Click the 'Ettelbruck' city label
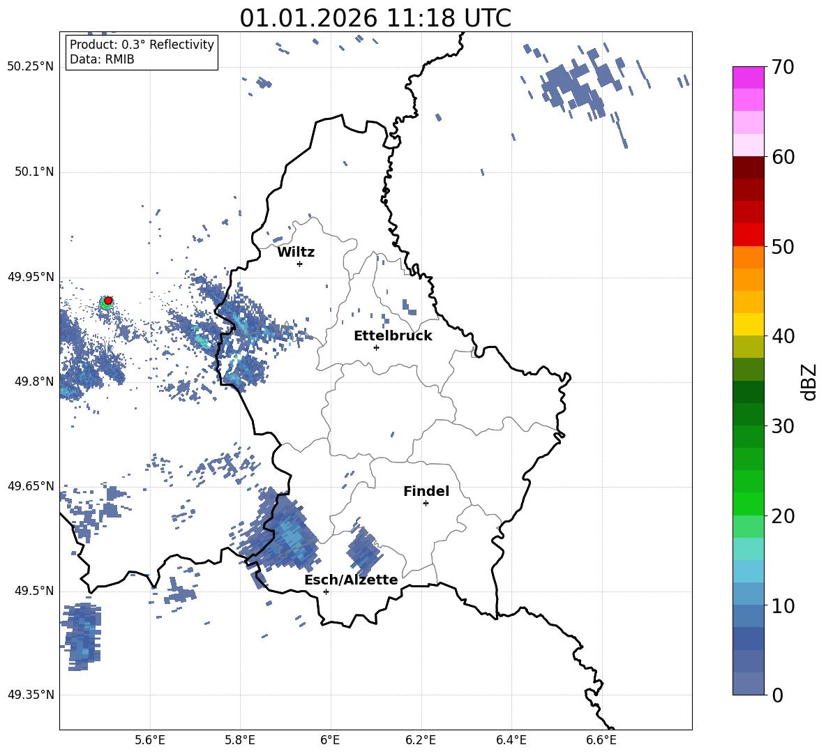This screenshot has width=826, height=754. click(393, 336)
